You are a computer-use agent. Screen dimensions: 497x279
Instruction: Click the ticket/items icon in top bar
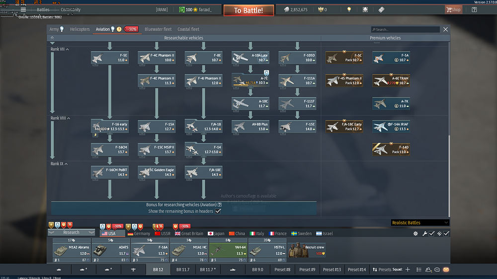pos(381,9)
